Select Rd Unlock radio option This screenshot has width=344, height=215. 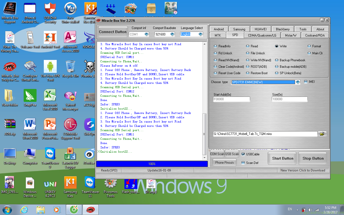pos(223,53)
